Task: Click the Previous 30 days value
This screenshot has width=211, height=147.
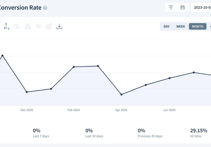Action: 141,130
